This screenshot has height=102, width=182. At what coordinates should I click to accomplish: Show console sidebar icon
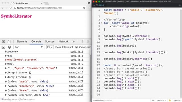(3, 47)
